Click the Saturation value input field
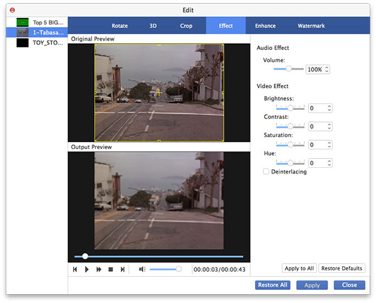This screenshot has width=376, height=303. point(317,145)
